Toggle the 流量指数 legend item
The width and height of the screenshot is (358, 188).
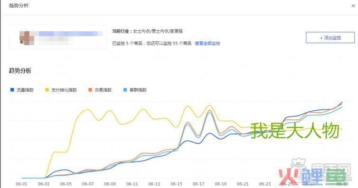coord(22,90)
